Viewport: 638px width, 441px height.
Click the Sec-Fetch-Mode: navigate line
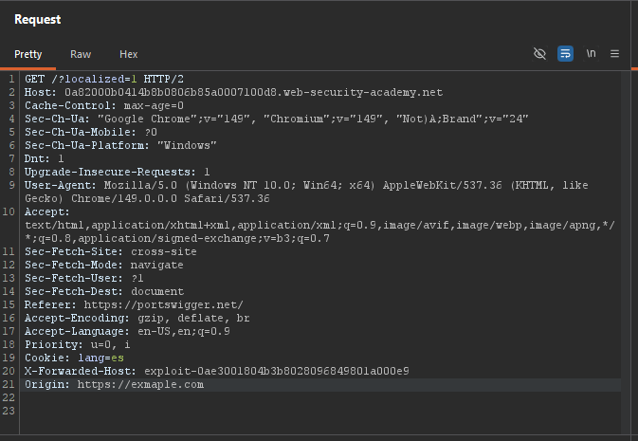103,266
